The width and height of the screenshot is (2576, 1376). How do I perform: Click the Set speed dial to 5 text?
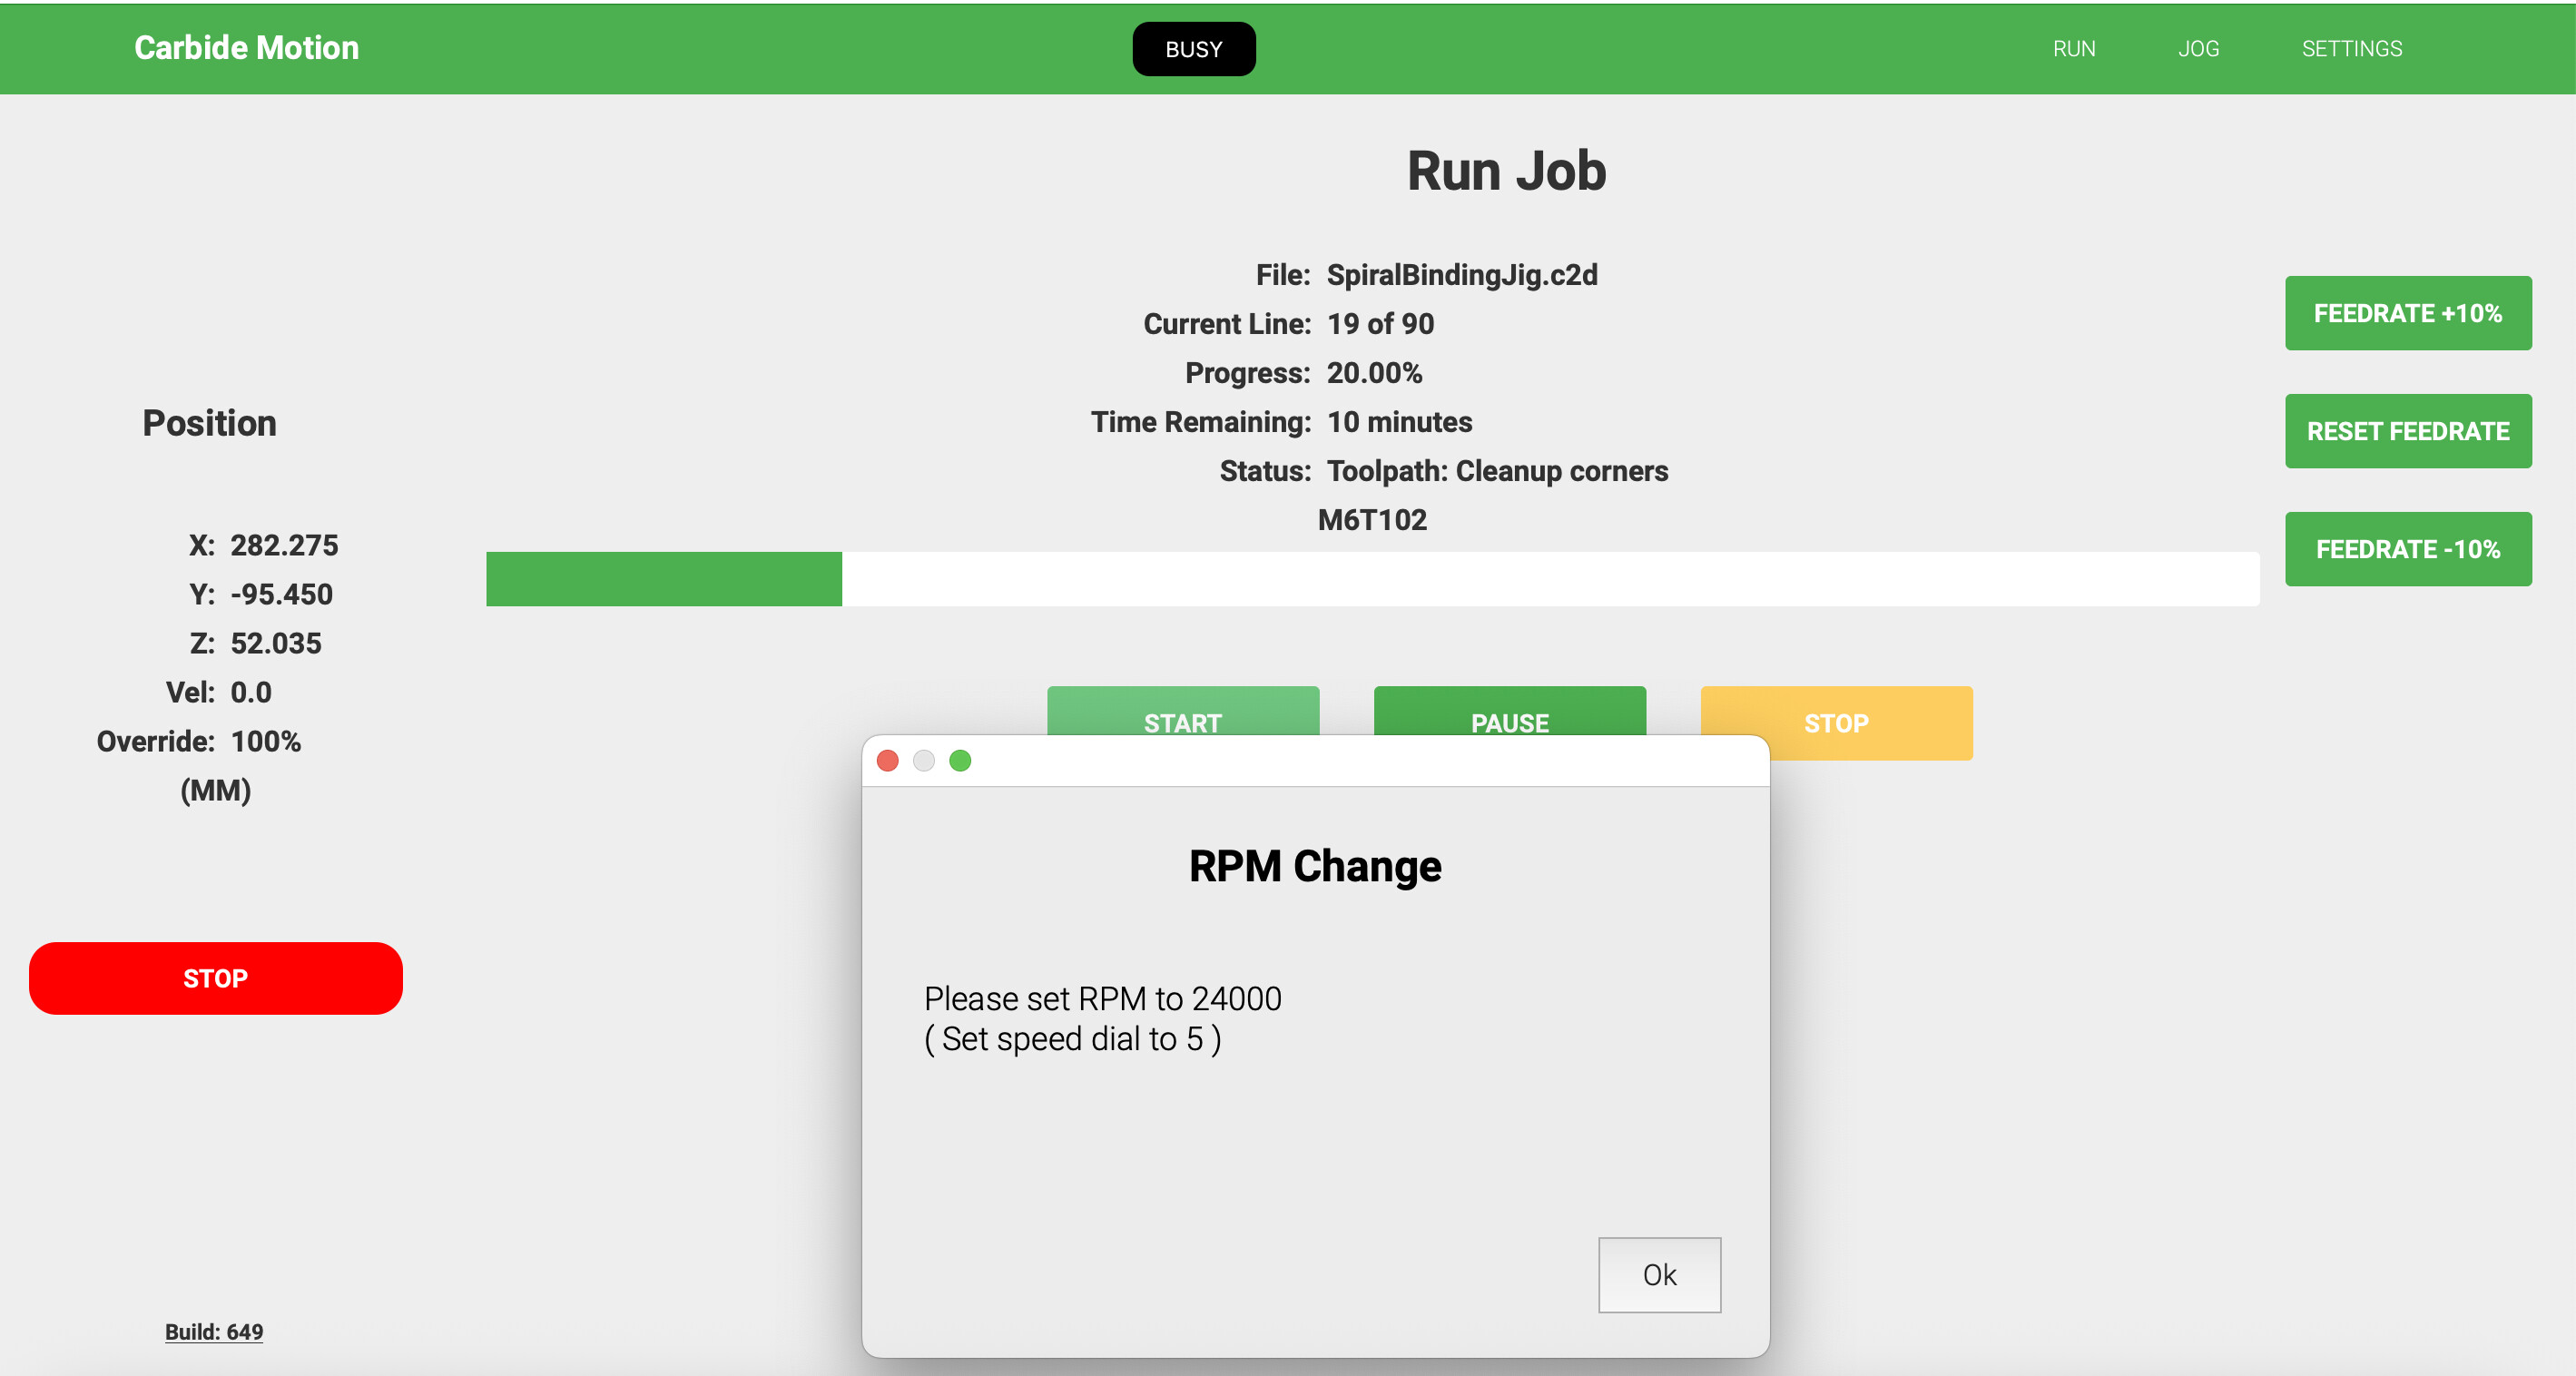1072,1038
